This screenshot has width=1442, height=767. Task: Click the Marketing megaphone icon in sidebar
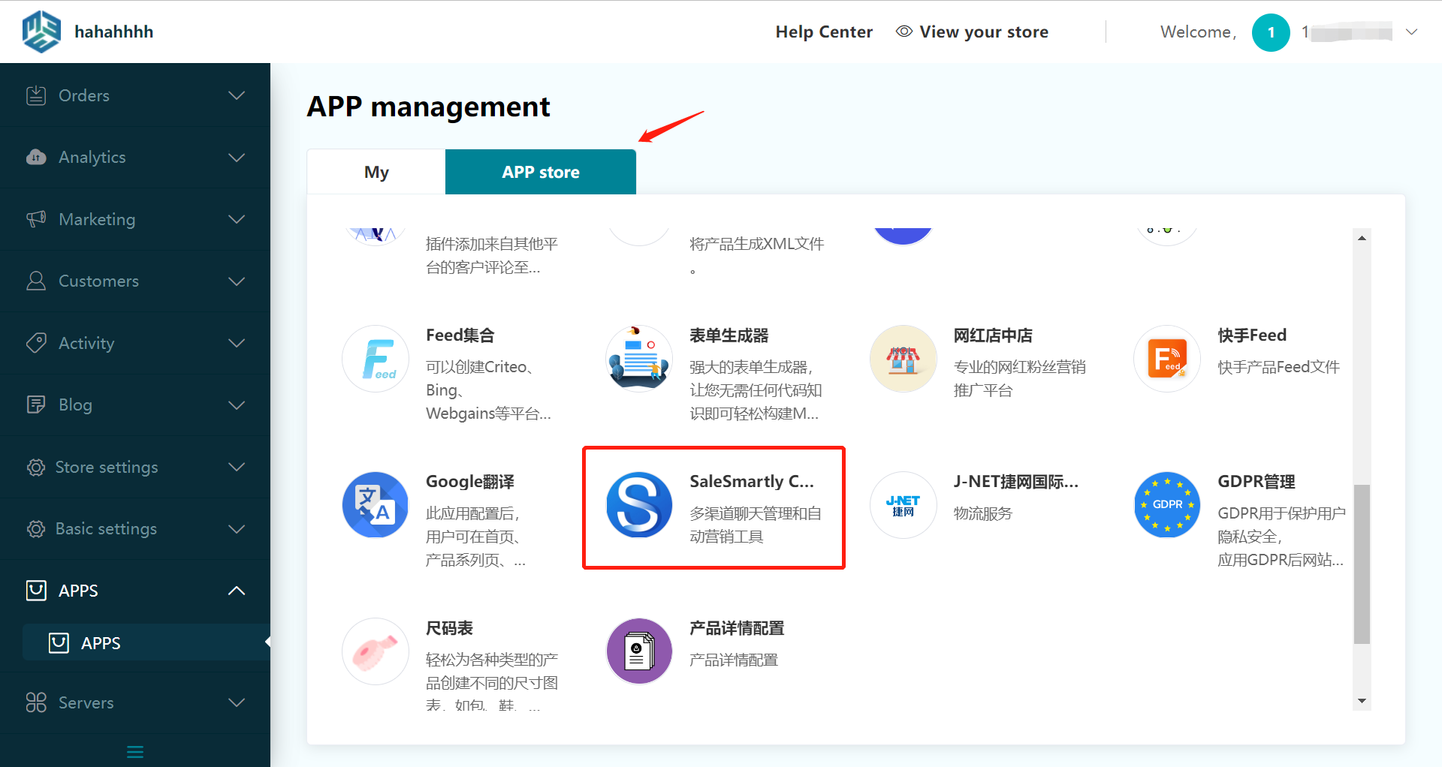36,219
